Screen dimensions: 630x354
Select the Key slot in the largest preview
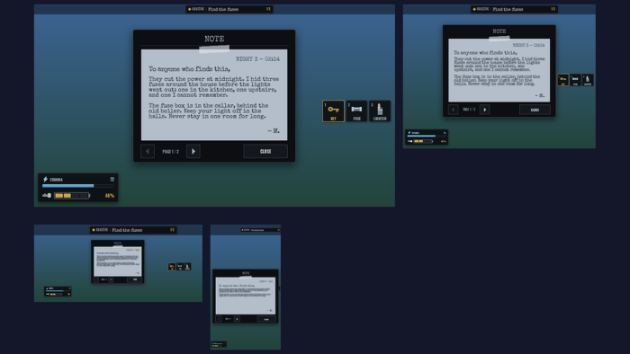(333, 111)
